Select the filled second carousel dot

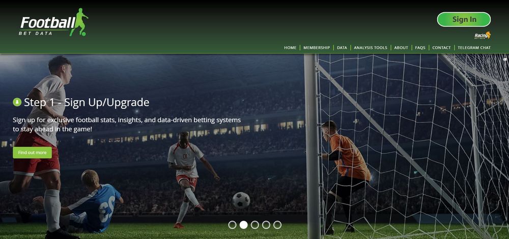pos(243,225)
